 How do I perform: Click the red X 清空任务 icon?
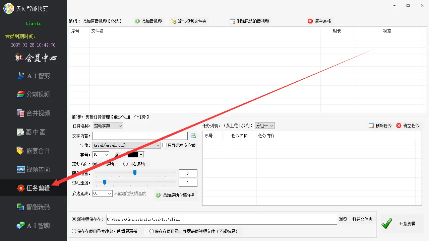399,126
